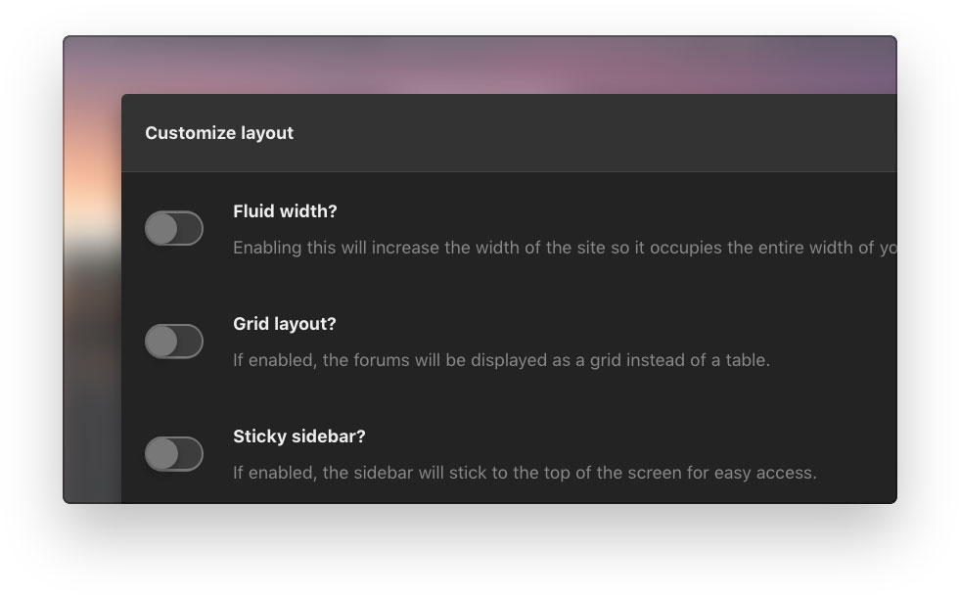Click the "Grid layout?" label text
The height and width of the screenshot is (597, 959).
pyautogui.click(x=284, y=324)
